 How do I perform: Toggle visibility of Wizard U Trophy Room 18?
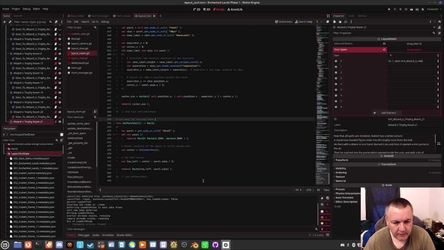(x=60, y=92)
